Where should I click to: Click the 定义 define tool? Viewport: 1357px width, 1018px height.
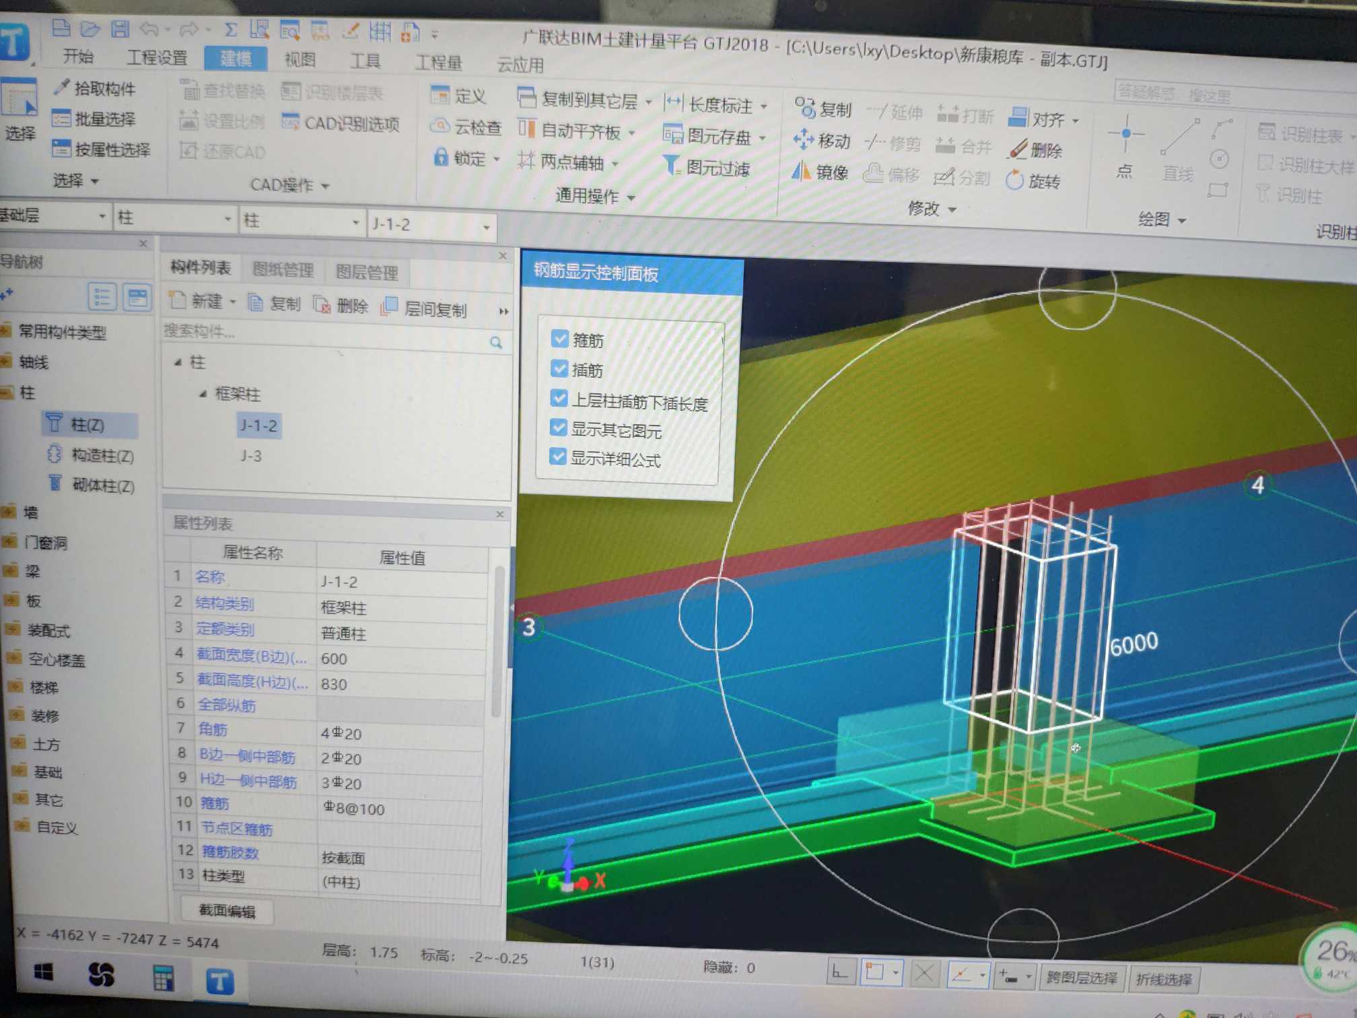tap(458, 96)
